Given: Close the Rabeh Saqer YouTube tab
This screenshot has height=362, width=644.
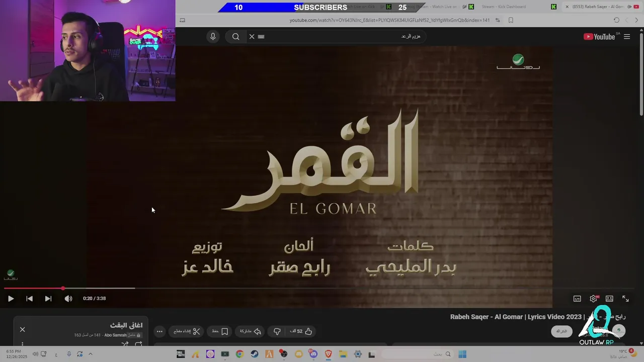Looking at the screenshot, I should (x=567, y=7).
